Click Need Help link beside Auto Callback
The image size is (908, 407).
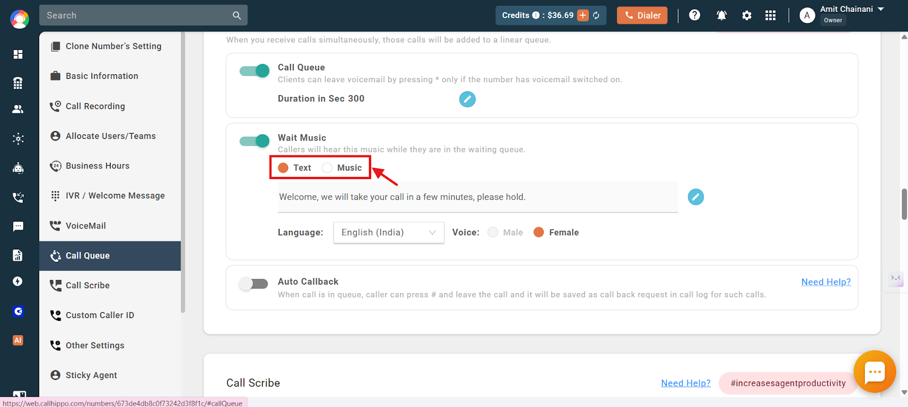[x=826, y=282]
